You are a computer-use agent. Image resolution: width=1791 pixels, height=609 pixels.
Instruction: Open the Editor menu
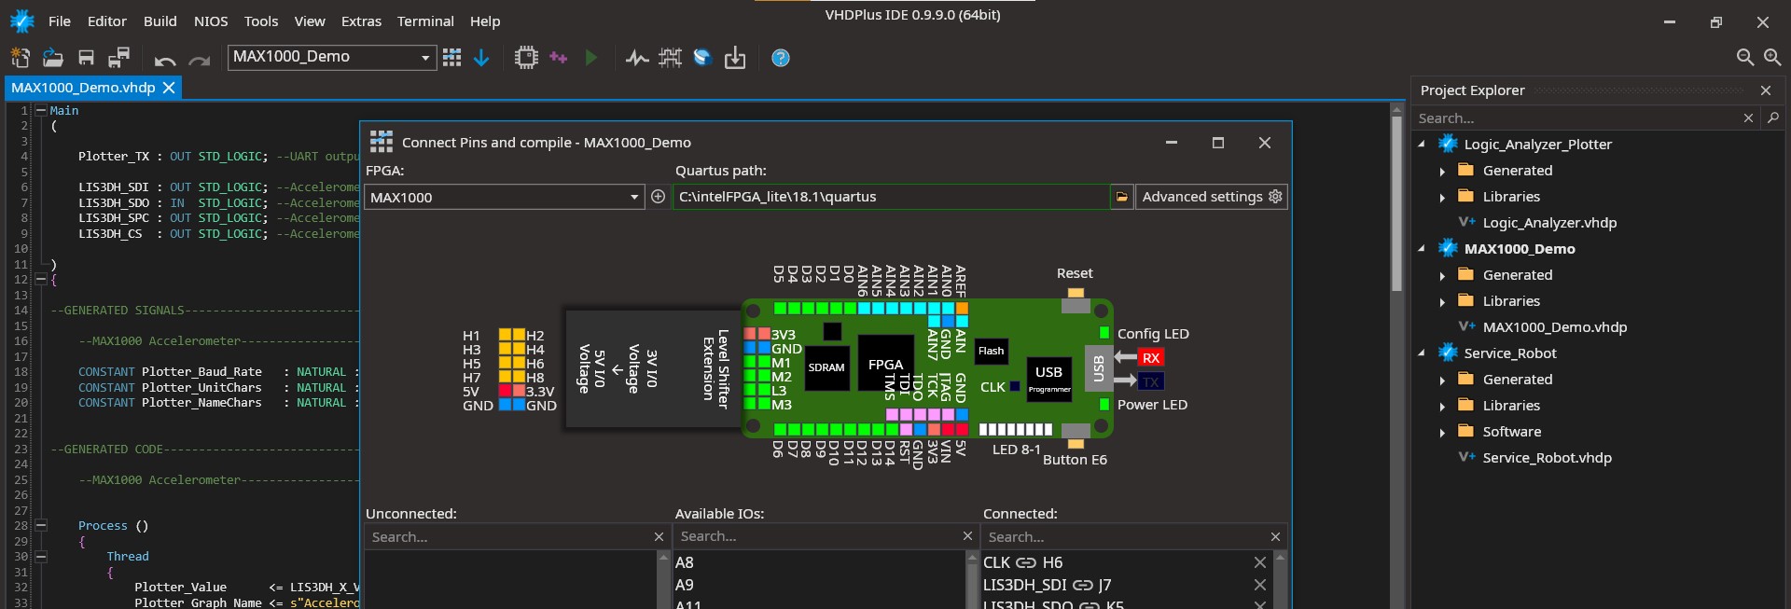point(107,21)
